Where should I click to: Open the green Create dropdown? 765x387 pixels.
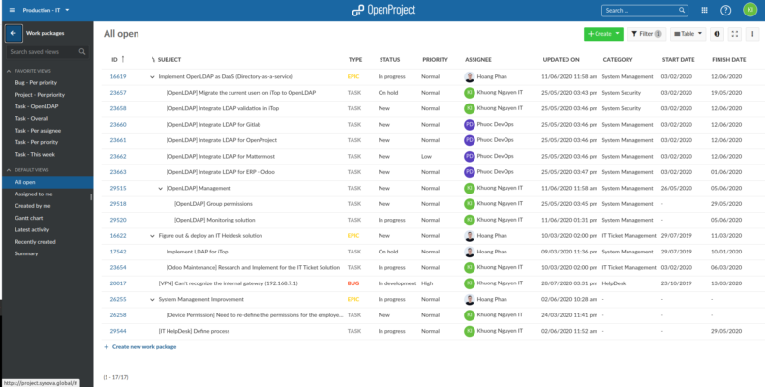[x=603, y=34]
